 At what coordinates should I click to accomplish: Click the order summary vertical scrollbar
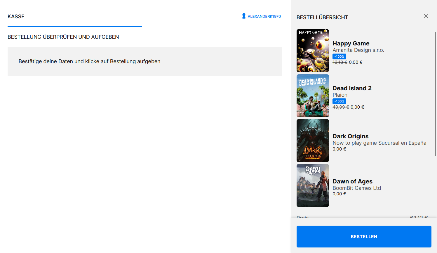[436, 94]
